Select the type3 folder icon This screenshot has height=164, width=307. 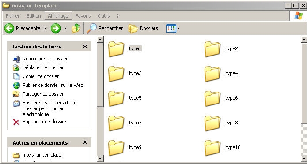[x=116, y=74]
